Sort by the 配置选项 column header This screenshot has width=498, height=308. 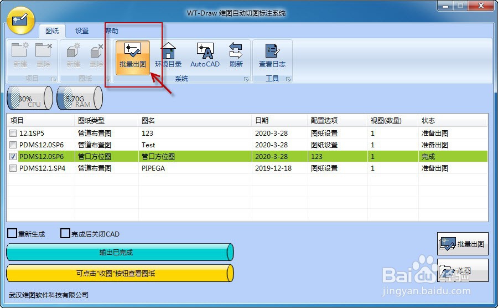[x=338, y=120]
